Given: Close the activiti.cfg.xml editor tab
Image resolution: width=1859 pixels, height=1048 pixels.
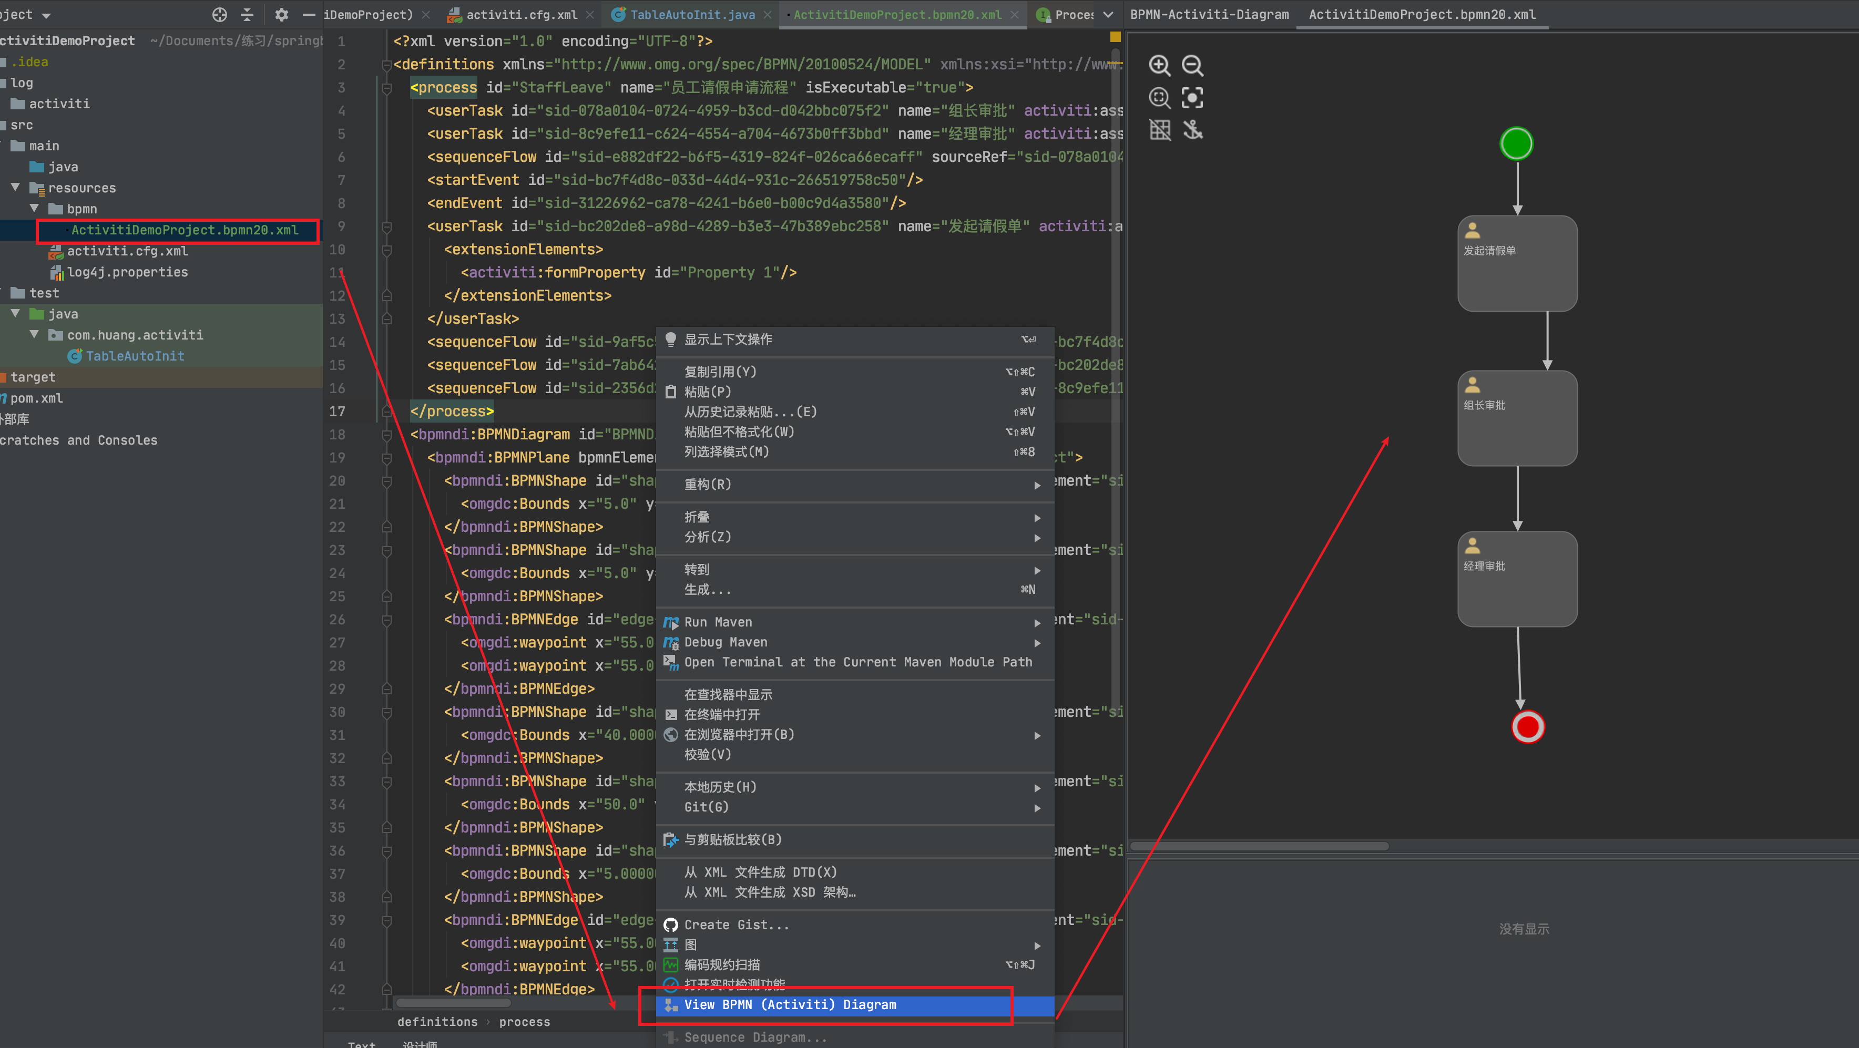Looking at the screenshot, I should pyautogui.click(x=590, y=14).
